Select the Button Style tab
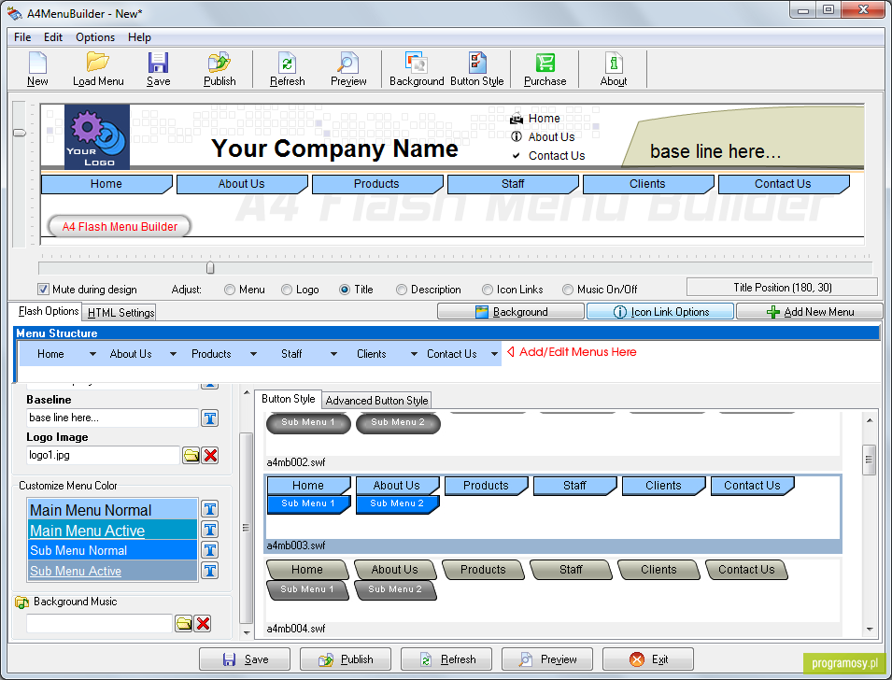892x680 pixels. click(x=288, y=399)
